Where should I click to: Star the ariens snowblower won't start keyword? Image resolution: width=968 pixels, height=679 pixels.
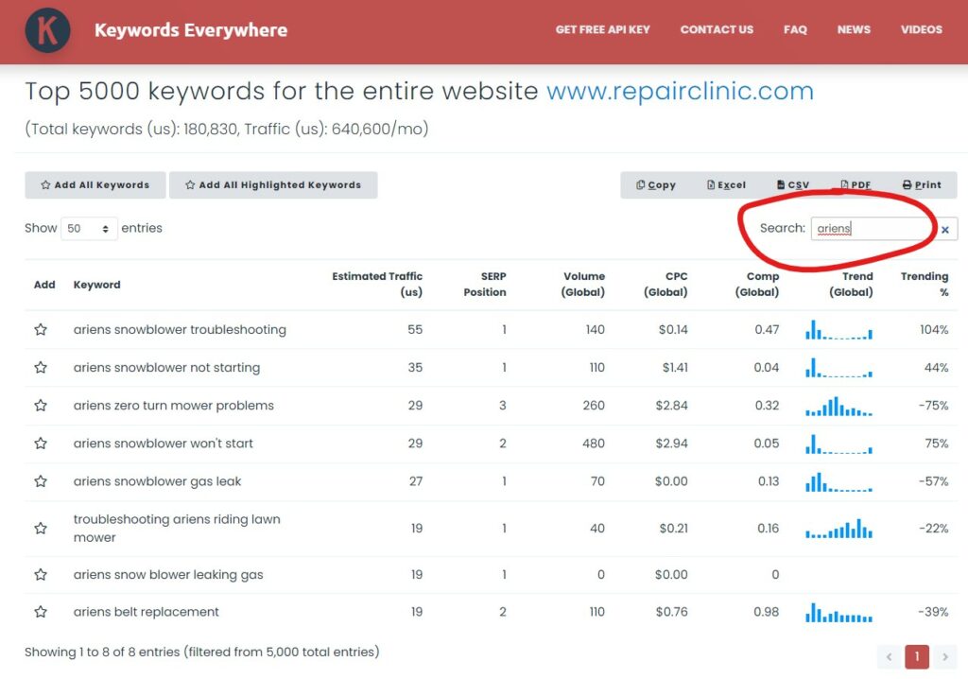pos(41,443)
